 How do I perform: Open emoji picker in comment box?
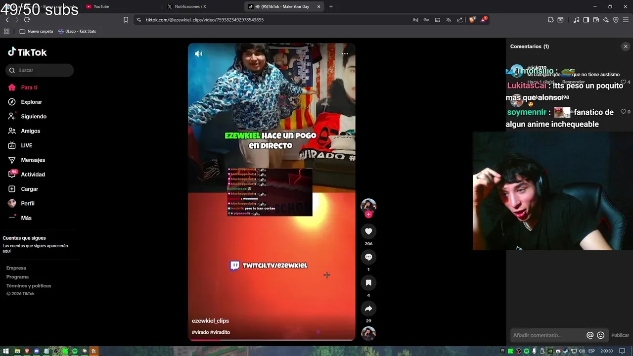(601, 335)
